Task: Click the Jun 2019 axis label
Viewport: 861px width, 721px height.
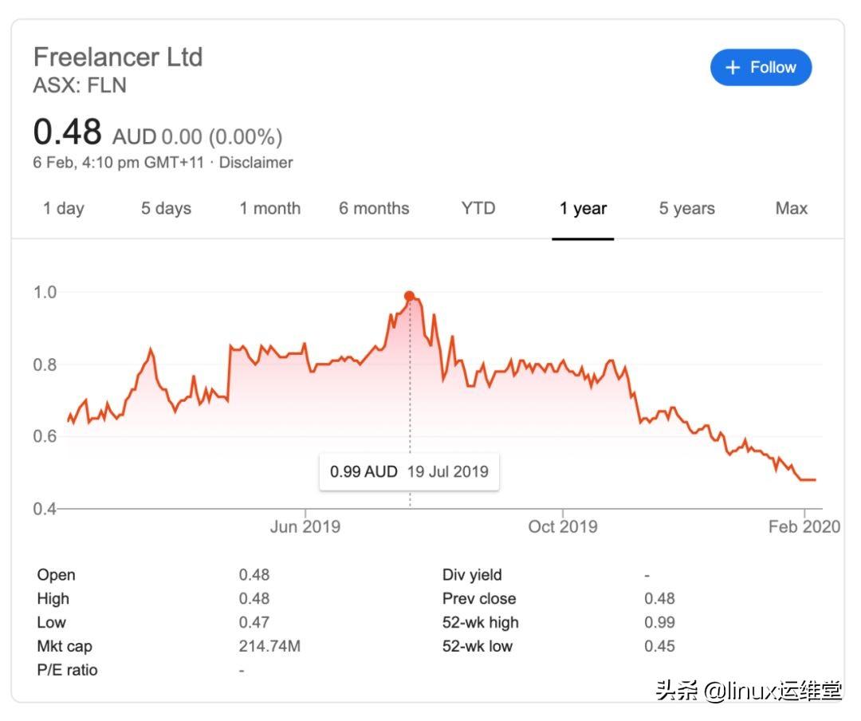Action: click(305, 526)
